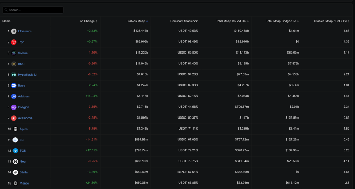355x189 pixels.
Task: Click the BSC chain logo icon
Action: pos(14,64)
